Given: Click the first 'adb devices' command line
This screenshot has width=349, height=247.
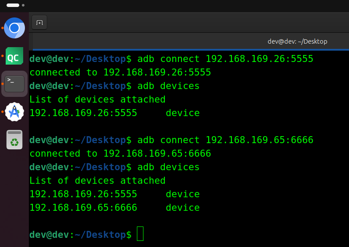Looking at the screenshot, I should [x=168, y=86].
